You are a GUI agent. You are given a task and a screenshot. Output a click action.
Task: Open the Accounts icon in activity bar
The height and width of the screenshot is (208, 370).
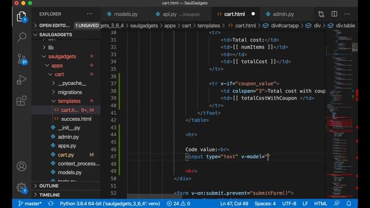(x=21, y=166)
